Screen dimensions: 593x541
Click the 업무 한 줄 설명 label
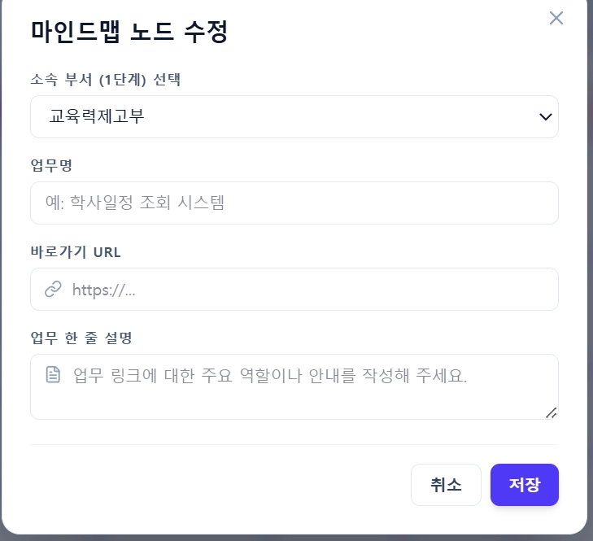tap(81, 338)
